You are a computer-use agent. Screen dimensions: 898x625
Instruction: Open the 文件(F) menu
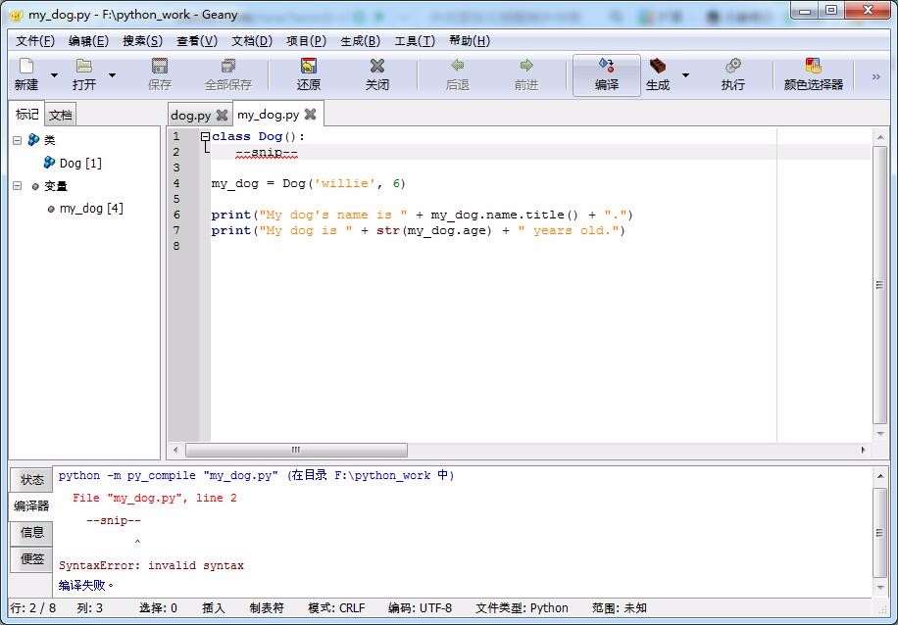click(35, 41)
